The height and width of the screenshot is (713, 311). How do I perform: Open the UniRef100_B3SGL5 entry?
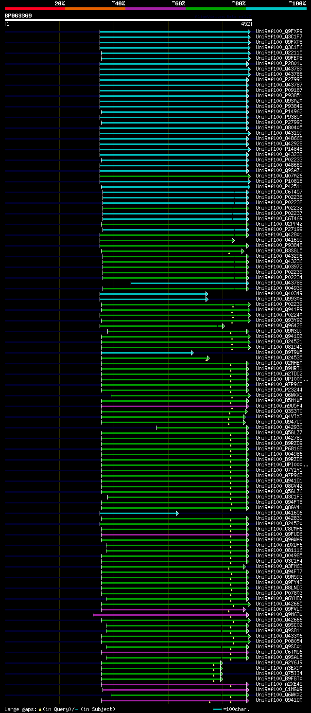point(279,250)
